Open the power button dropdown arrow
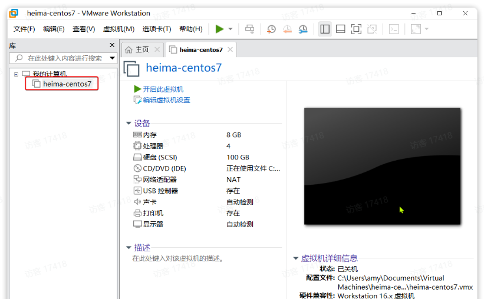 (231, 29)
